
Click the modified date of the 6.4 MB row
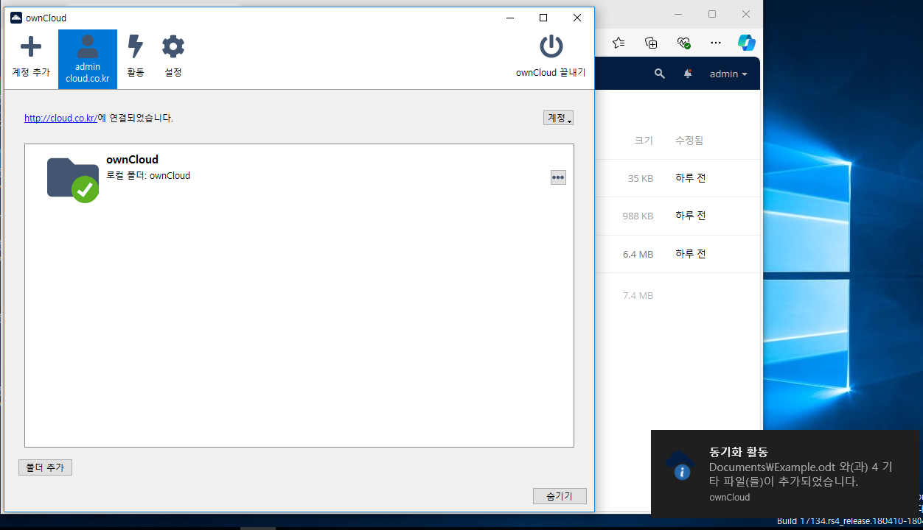(x=690, y=254)
